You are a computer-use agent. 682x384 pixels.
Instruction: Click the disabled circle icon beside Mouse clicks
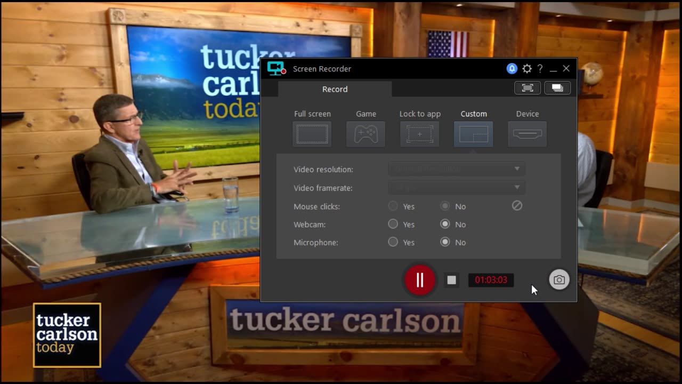pyautogui.click(x=517, y=205)
